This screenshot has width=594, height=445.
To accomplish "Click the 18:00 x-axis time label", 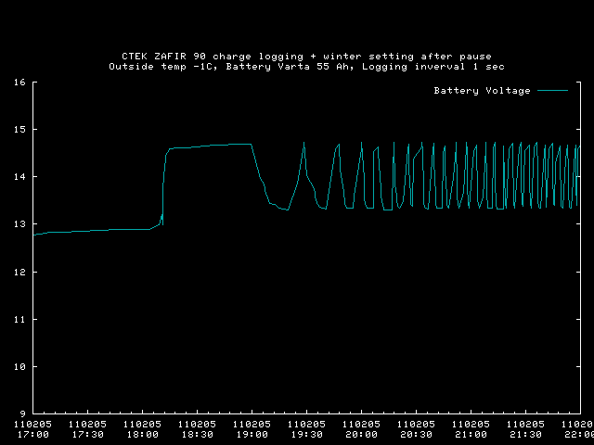I will click(142, 434).
